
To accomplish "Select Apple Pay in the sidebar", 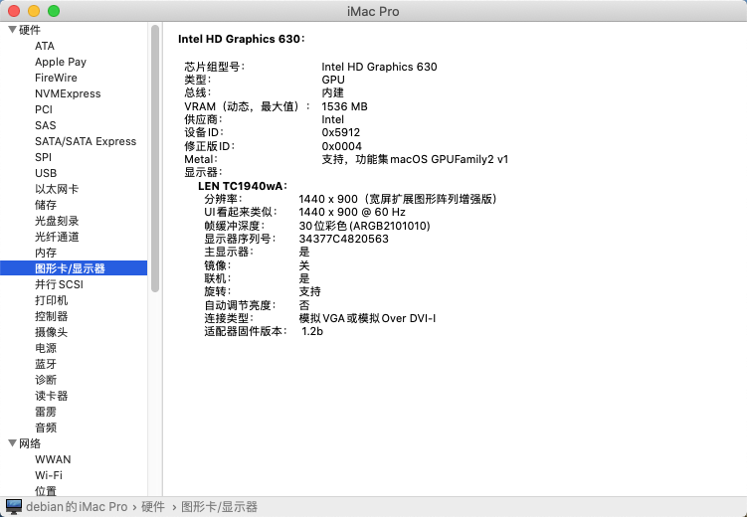I will [61, 62].
